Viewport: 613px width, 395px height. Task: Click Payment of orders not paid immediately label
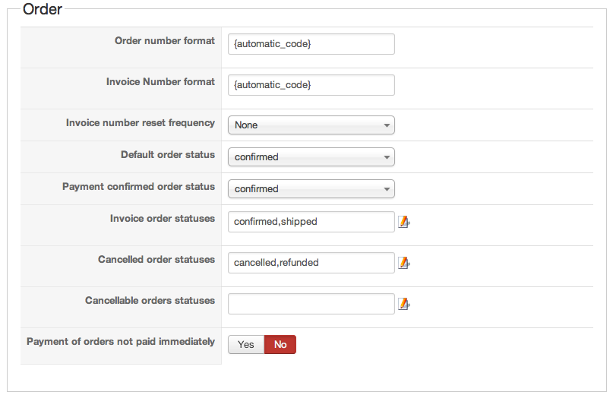tap(121, 342)
